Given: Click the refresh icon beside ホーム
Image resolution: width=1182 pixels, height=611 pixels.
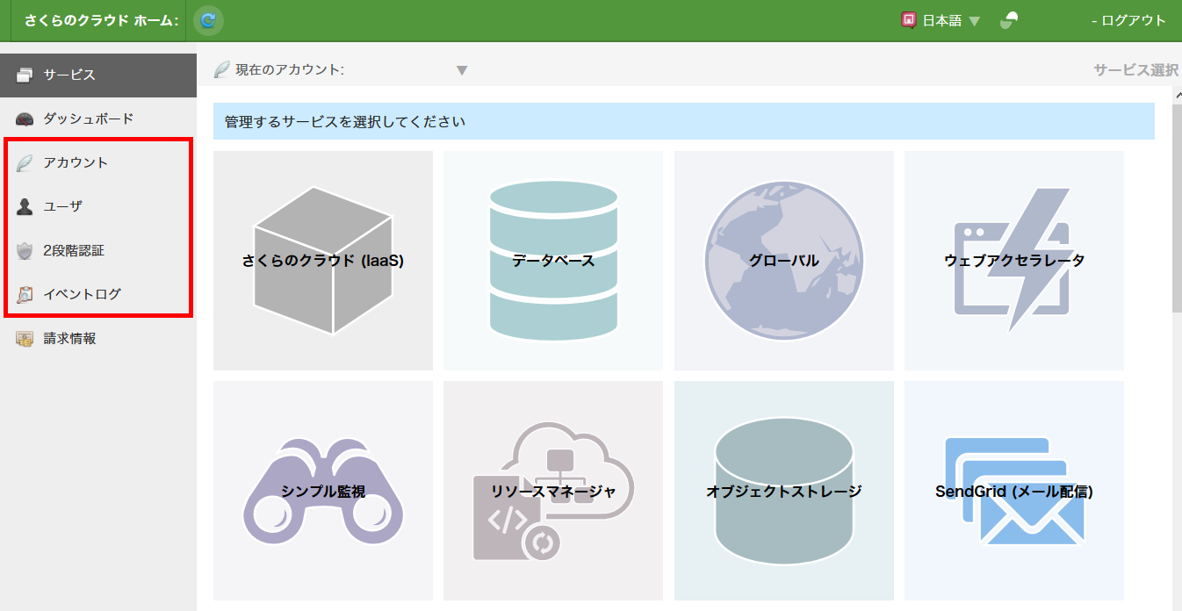Looking at the screenshot, I should [x=208, y=20].
